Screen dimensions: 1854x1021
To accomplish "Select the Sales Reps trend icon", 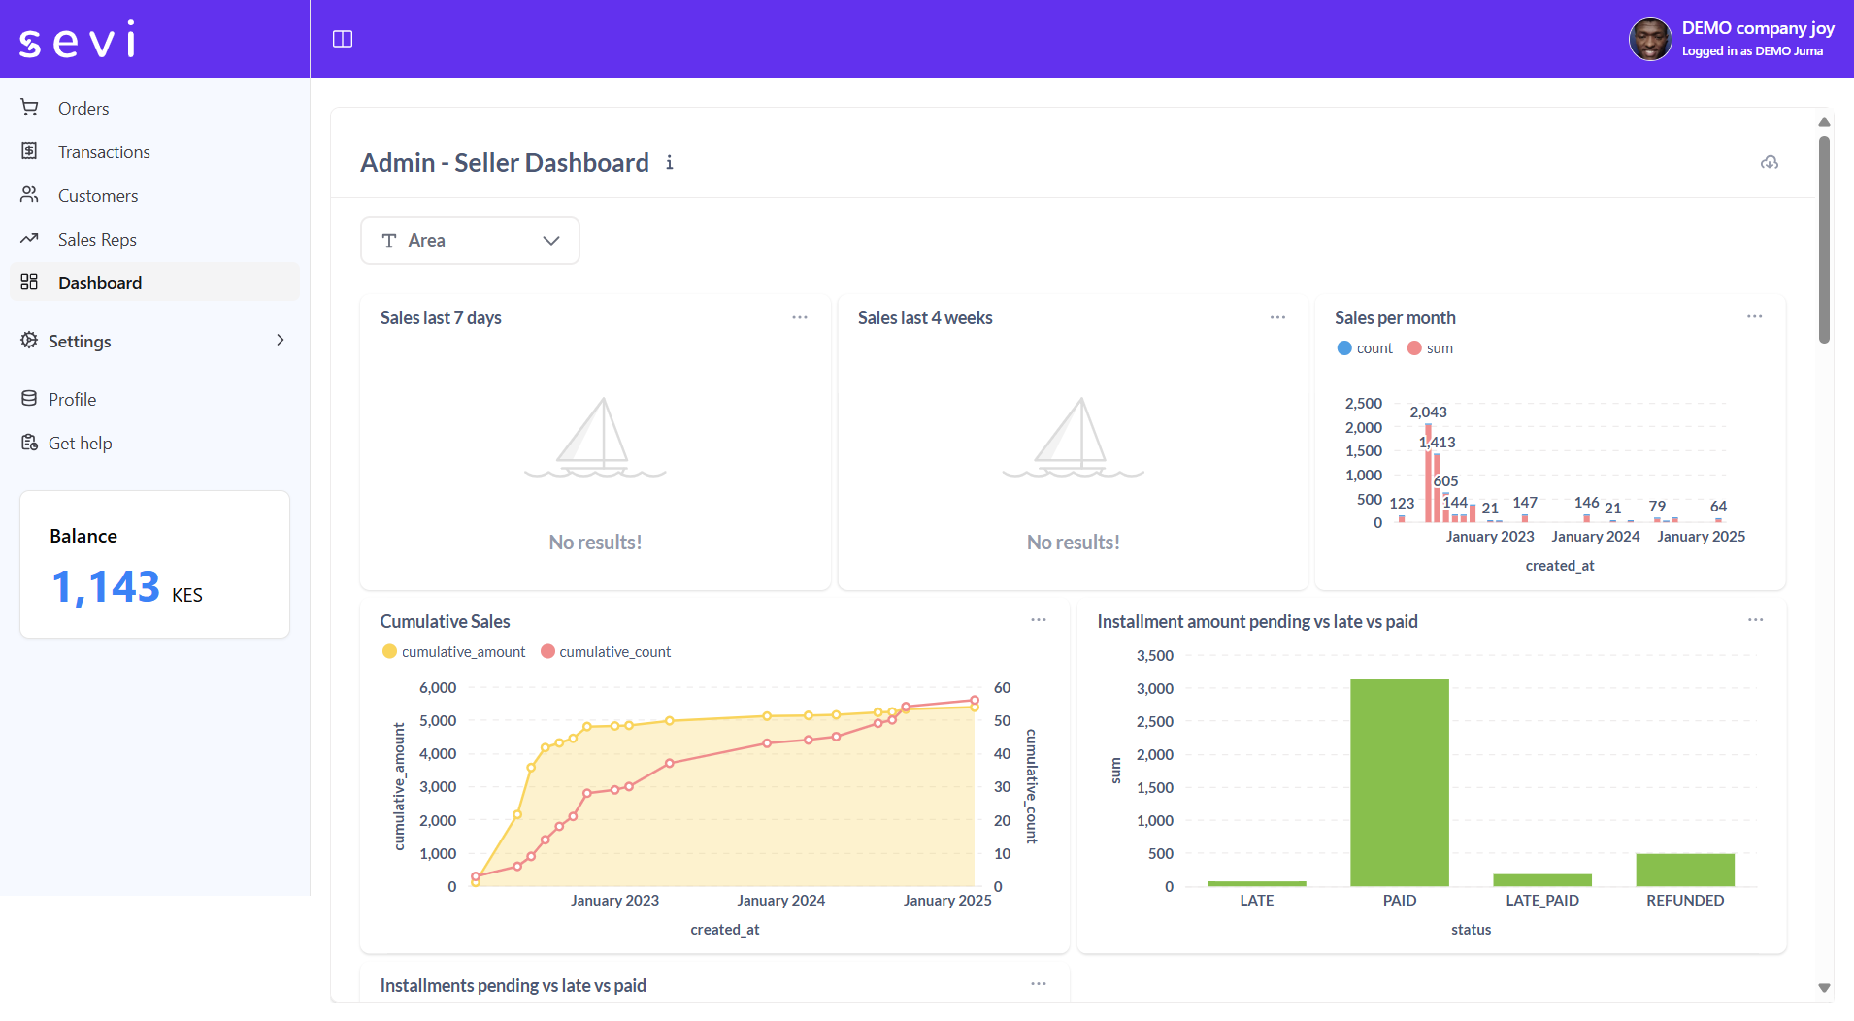I will click(29, 239).
